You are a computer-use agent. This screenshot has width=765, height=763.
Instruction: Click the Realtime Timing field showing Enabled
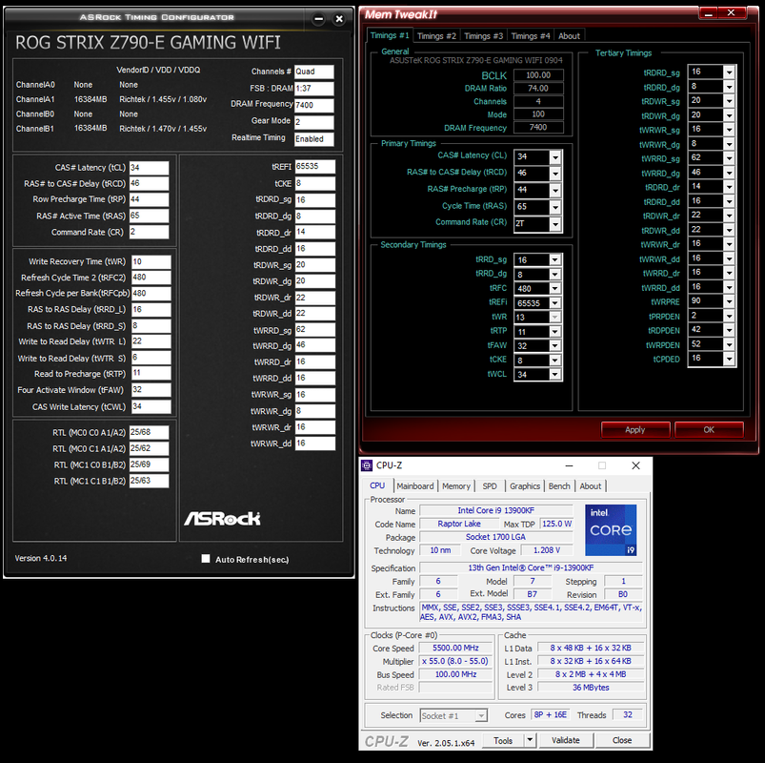pyautogui.click(x=313, y=139)
